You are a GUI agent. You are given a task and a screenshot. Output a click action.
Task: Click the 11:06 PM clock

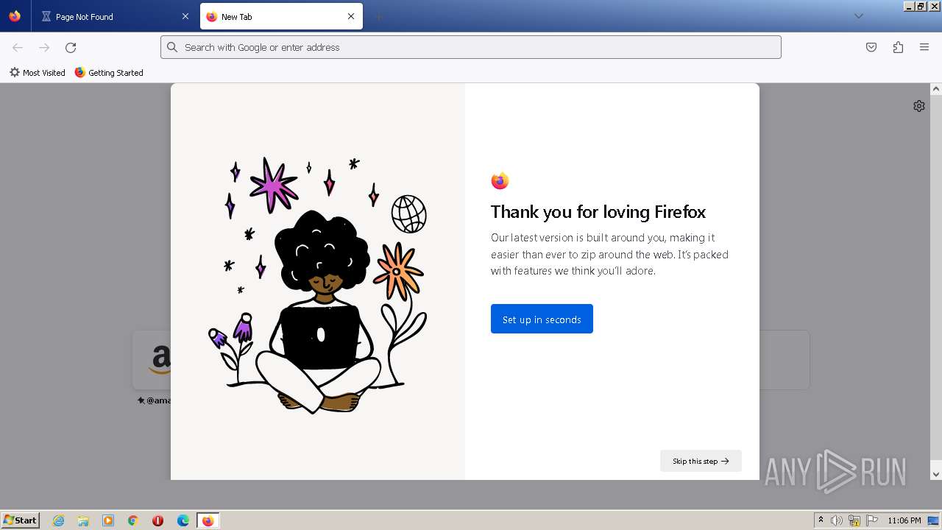[x=904, y=520]
